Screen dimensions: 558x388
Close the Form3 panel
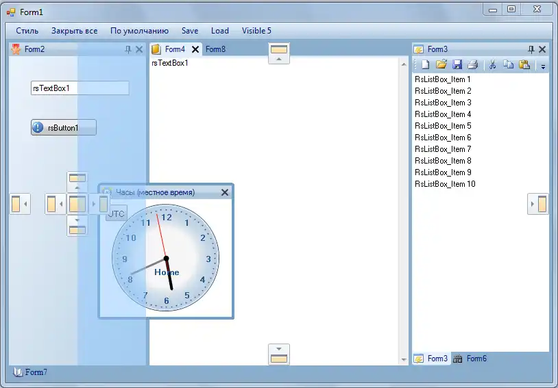(x=542, y=49)
